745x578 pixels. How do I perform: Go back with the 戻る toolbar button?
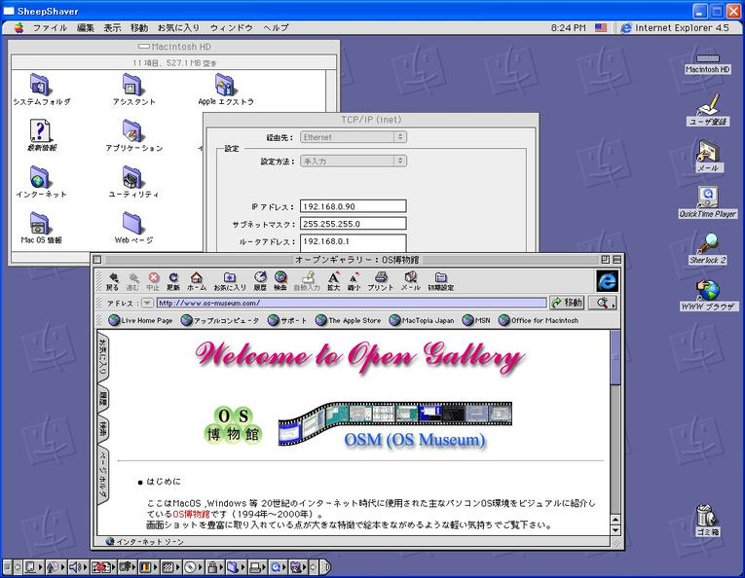(x=113, y=281)
